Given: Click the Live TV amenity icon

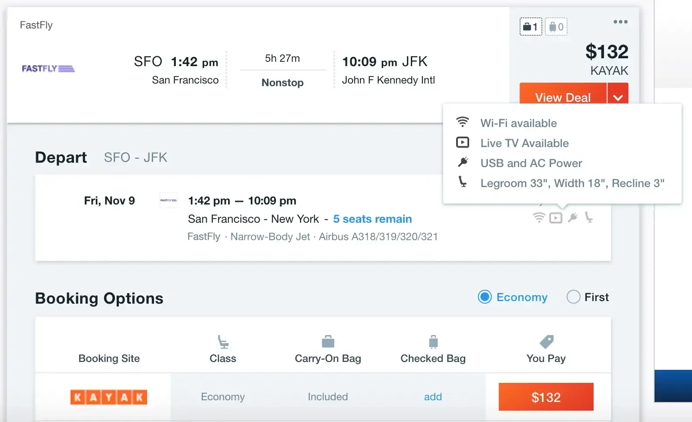Looking at the screenshot, I should pos(556,218).
